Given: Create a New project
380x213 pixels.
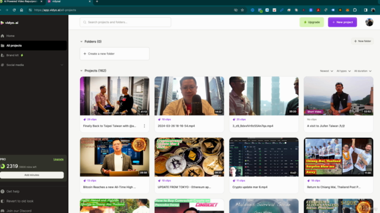Looking at the screenshot, I should (x=343, y=22).
